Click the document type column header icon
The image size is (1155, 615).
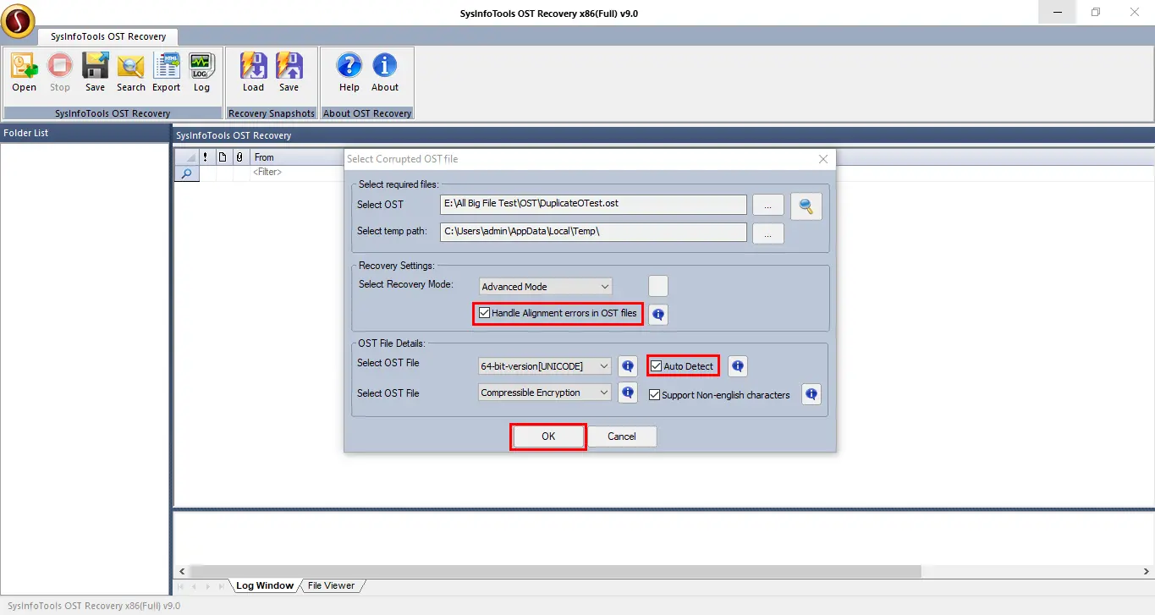(223, 157)
